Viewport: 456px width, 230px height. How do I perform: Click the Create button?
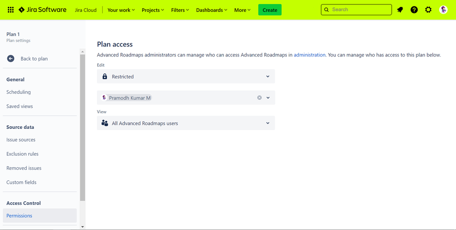pyautogui.click(x=270, y=10)
